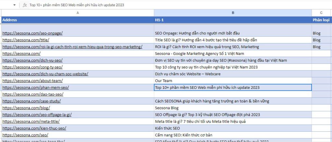Click the Phân loại header cell

pos(321,20)
